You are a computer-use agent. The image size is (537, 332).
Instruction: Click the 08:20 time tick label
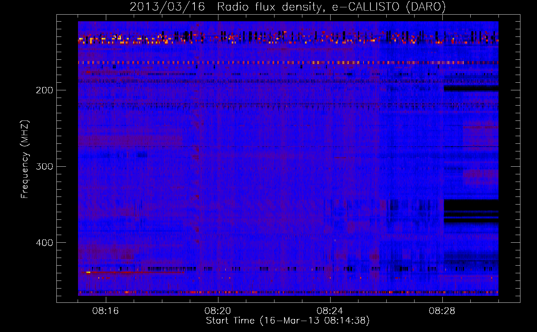[x=218, y=311]
